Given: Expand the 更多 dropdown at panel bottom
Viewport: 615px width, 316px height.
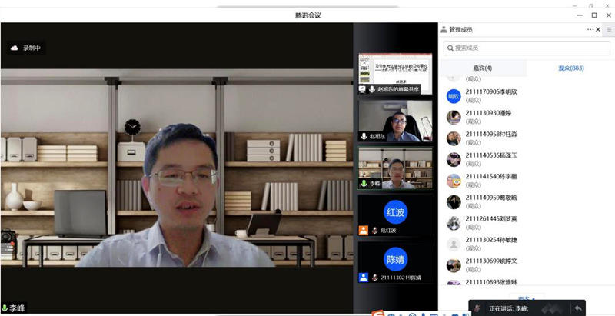Looking at the screenshot, I should coord(527,298).
